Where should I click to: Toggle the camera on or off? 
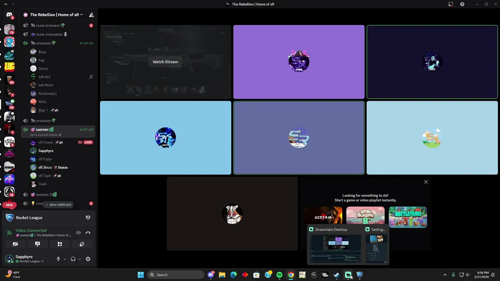tap(15, 244)
